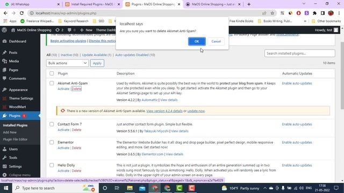Confirm deletion with the OK button

coord(197,41)
